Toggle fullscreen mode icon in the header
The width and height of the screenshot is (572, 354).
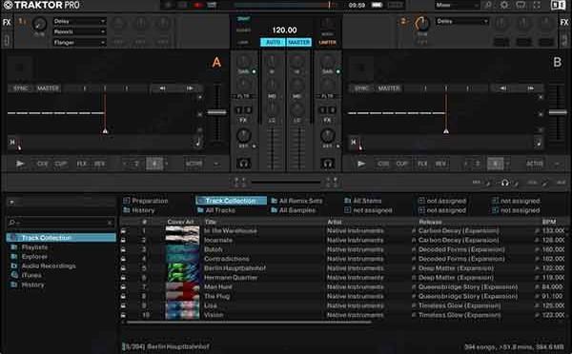pos(537,5)
